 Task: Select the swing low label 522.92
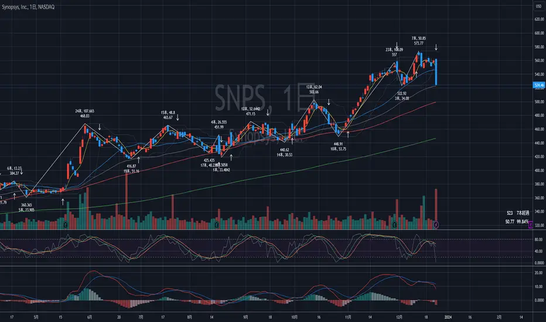pos(402,94)
